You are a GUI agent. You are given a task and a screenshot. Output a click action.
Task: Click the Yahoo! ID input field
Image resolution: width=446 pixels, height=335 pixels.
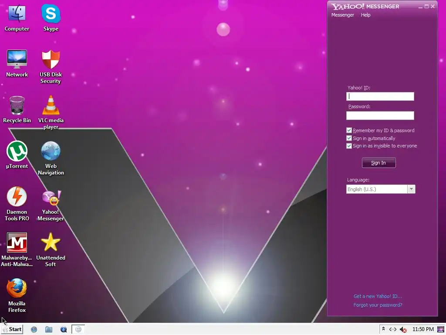(x=380, y=96)
